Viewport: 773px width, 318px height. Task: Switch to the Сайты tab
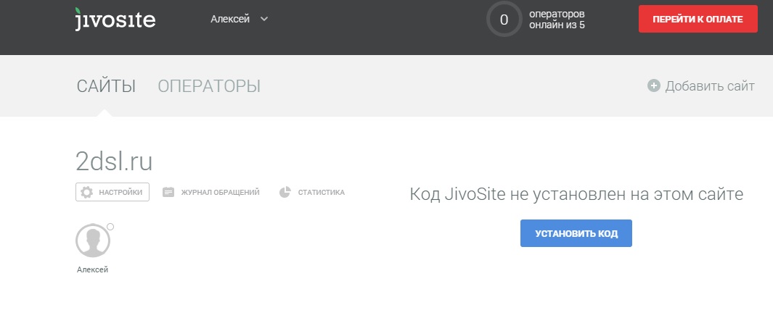click(106, 86)
